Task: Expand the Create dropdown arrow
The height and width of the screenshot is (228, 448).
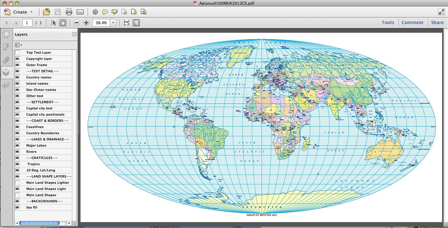Action: coord(31,12)
